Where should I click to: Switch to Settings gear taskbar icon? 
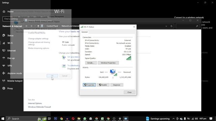(120, 119)
